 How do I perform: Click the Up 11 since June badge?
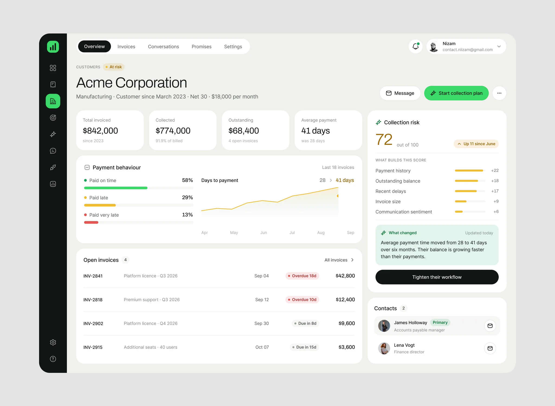pyautogui.click(x=476, y=144)
